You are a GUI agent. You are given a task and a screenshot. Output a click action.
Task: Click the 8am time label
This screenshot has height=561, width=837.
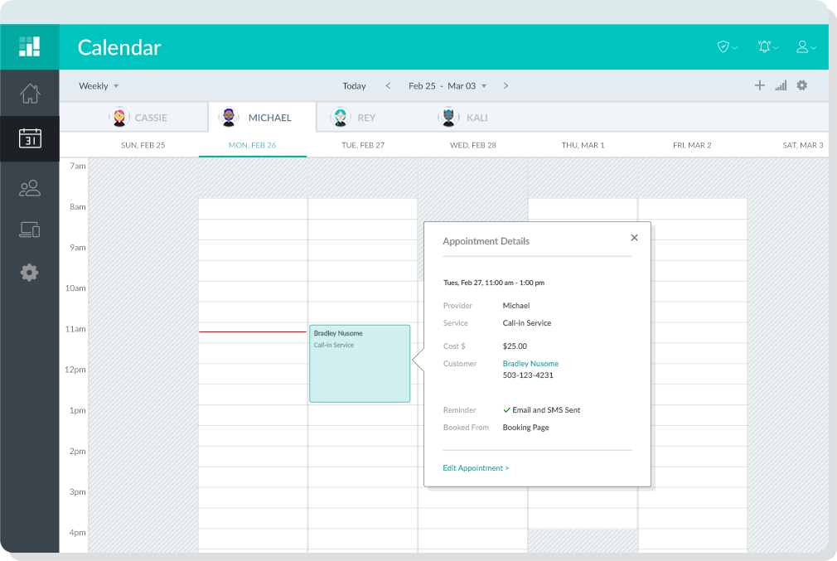coord(78,206)
